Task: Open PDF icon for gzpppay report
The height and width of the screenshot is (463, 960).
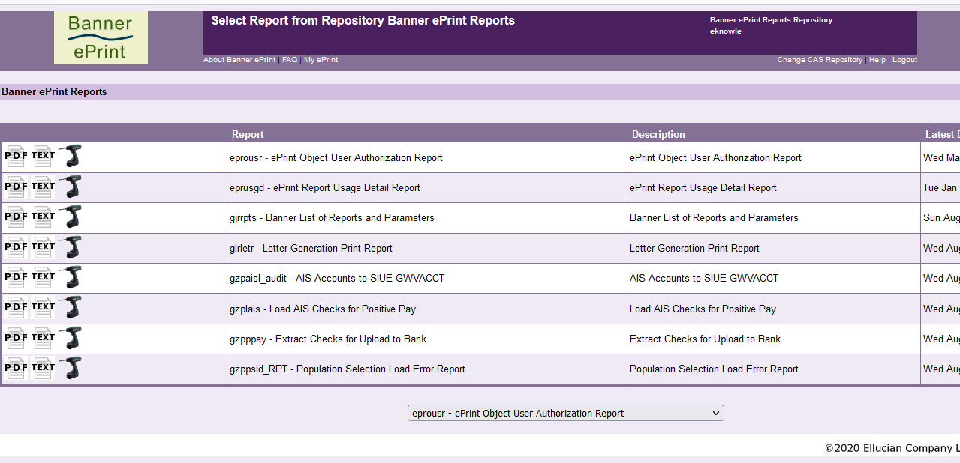Action: point(15,338)
